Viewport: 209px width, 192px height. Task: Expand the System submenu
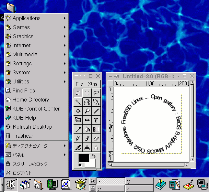pyautogui.click(x=36, y=72)
